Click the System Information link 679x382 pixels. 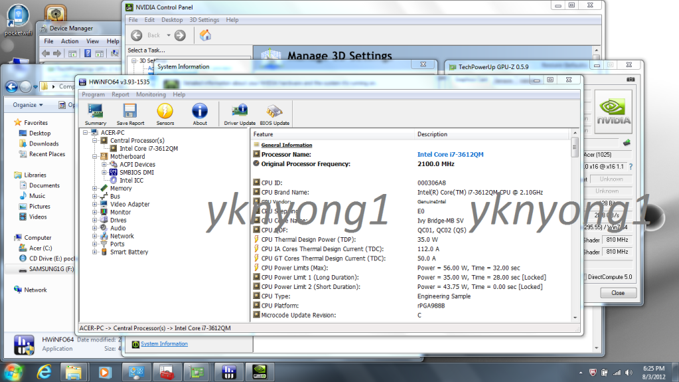click(x=164, y=344)
